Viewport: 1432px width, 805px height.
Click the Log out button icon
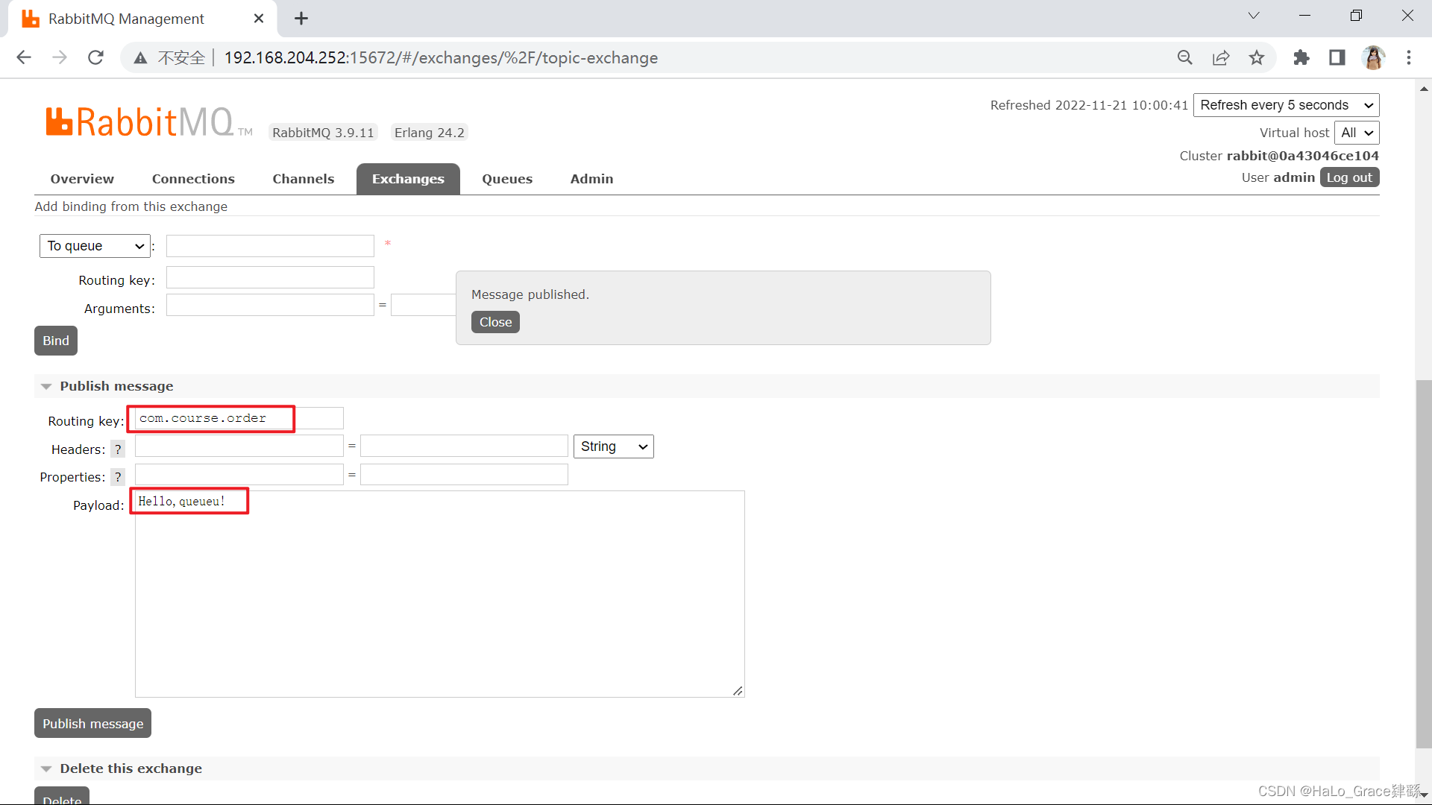tap(1349, 177)
